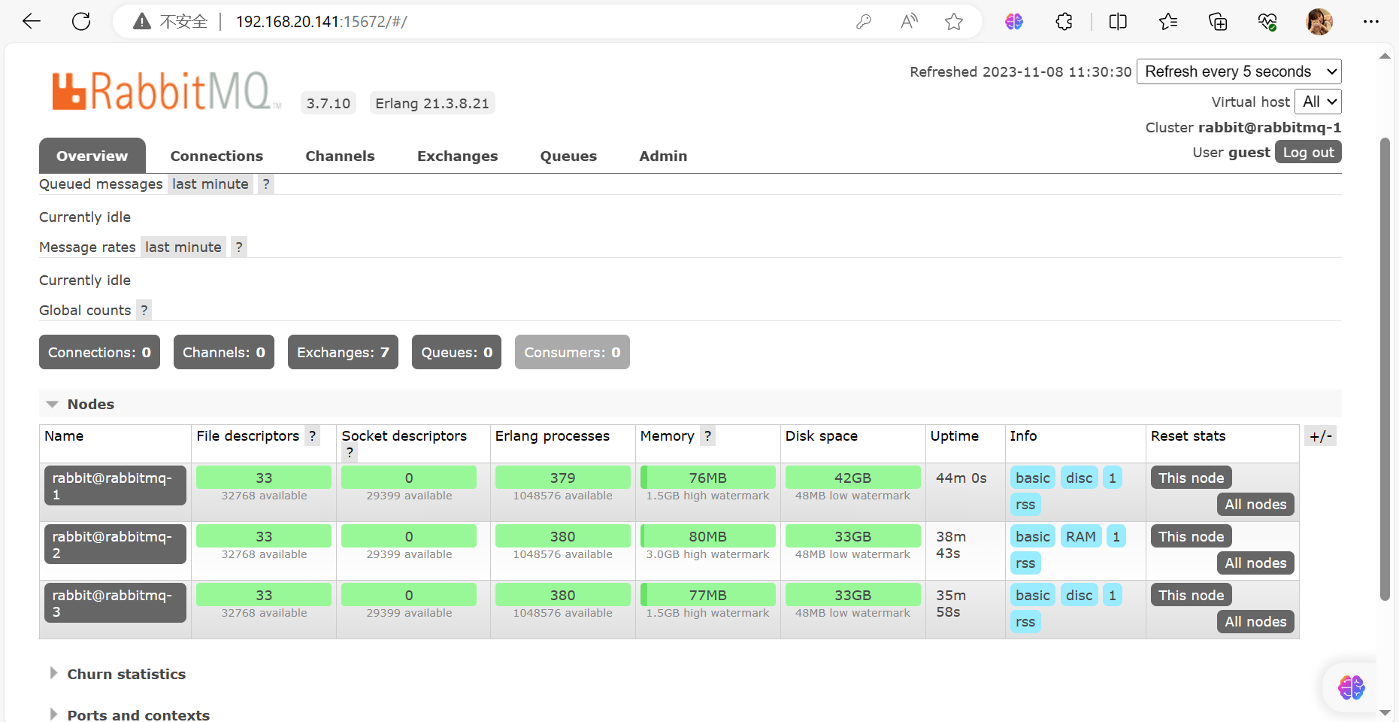Click the Channels: 0 count button
This screenshot has width=1399, height=722.
coord(224,352)
